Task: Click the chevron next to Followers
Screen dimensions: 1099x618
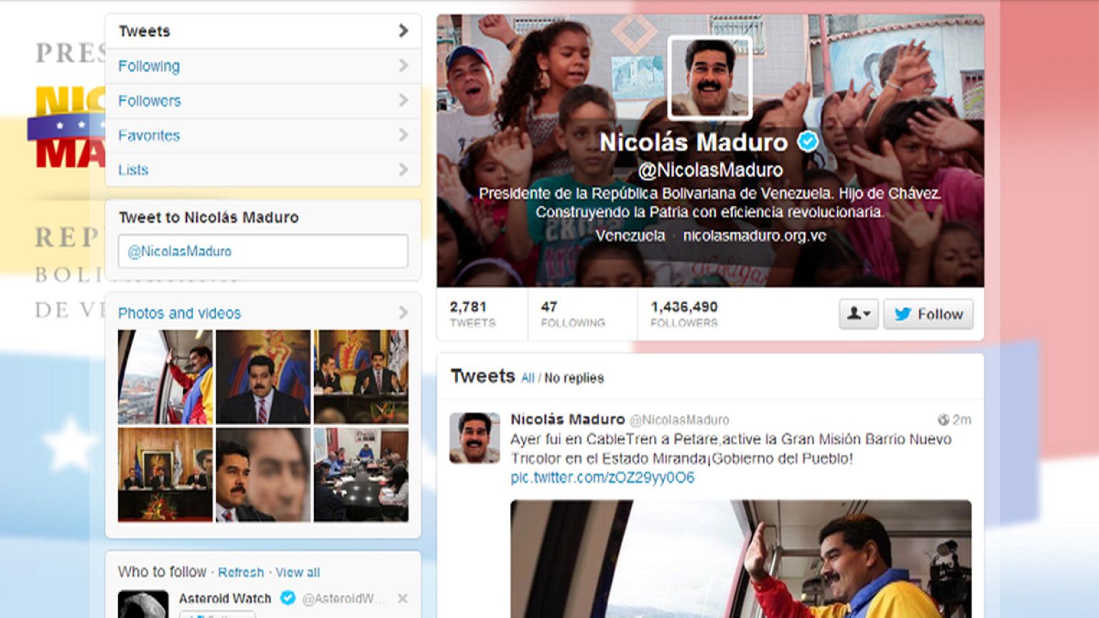Action: coord(404,101)
